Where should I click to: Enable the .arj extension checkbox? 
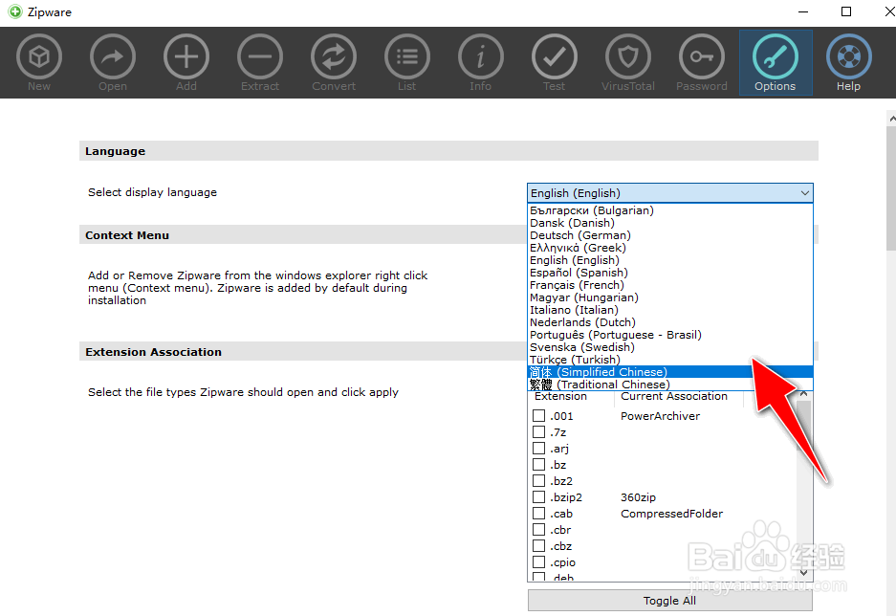click(x=539, y=448)
